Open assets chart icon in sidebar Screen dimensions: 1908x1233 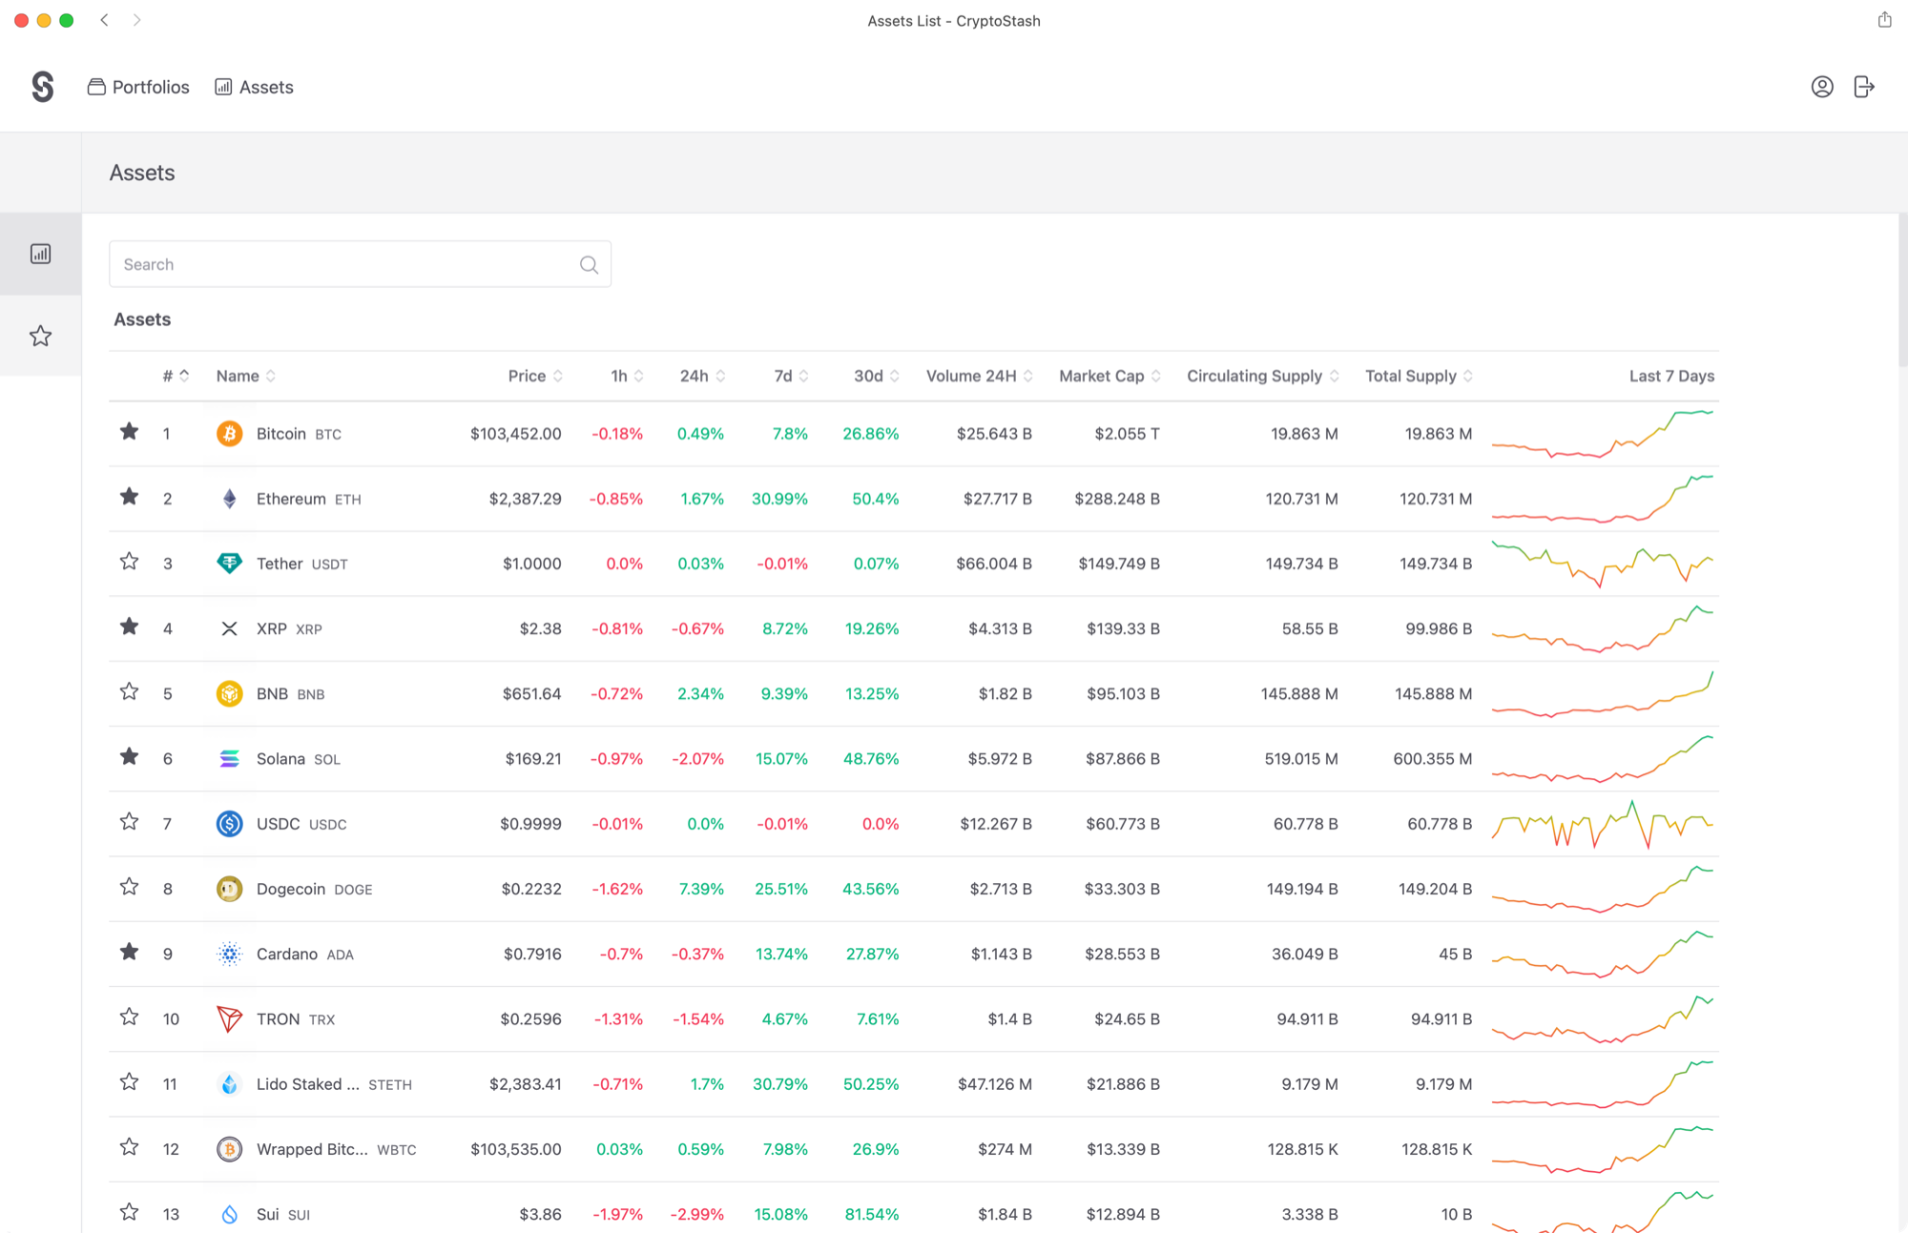click(x=40, y=254)
